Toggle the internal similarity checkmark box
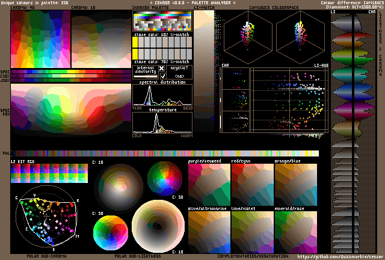The width and height of the screenshot is (385, 260). 161,76
